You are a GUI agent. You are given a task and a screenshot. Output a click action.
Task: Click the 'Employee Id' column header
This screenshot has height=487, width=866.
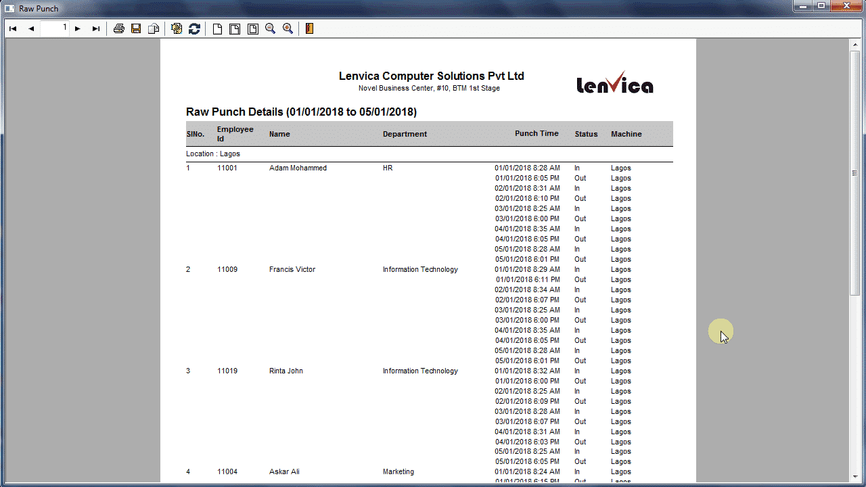[235, 134]
